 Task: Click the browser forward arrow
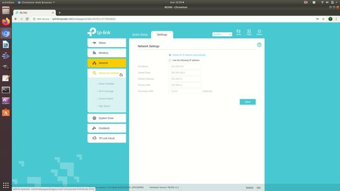click(x=21, y=19)
